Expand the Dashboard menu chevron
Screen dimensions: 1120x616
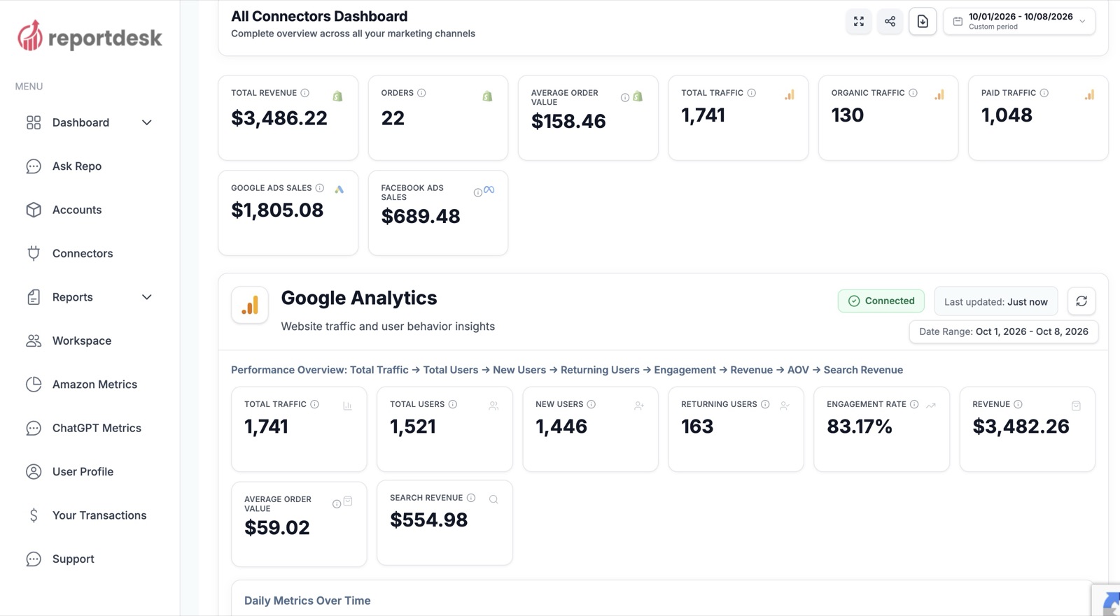[x=147, y=122]
